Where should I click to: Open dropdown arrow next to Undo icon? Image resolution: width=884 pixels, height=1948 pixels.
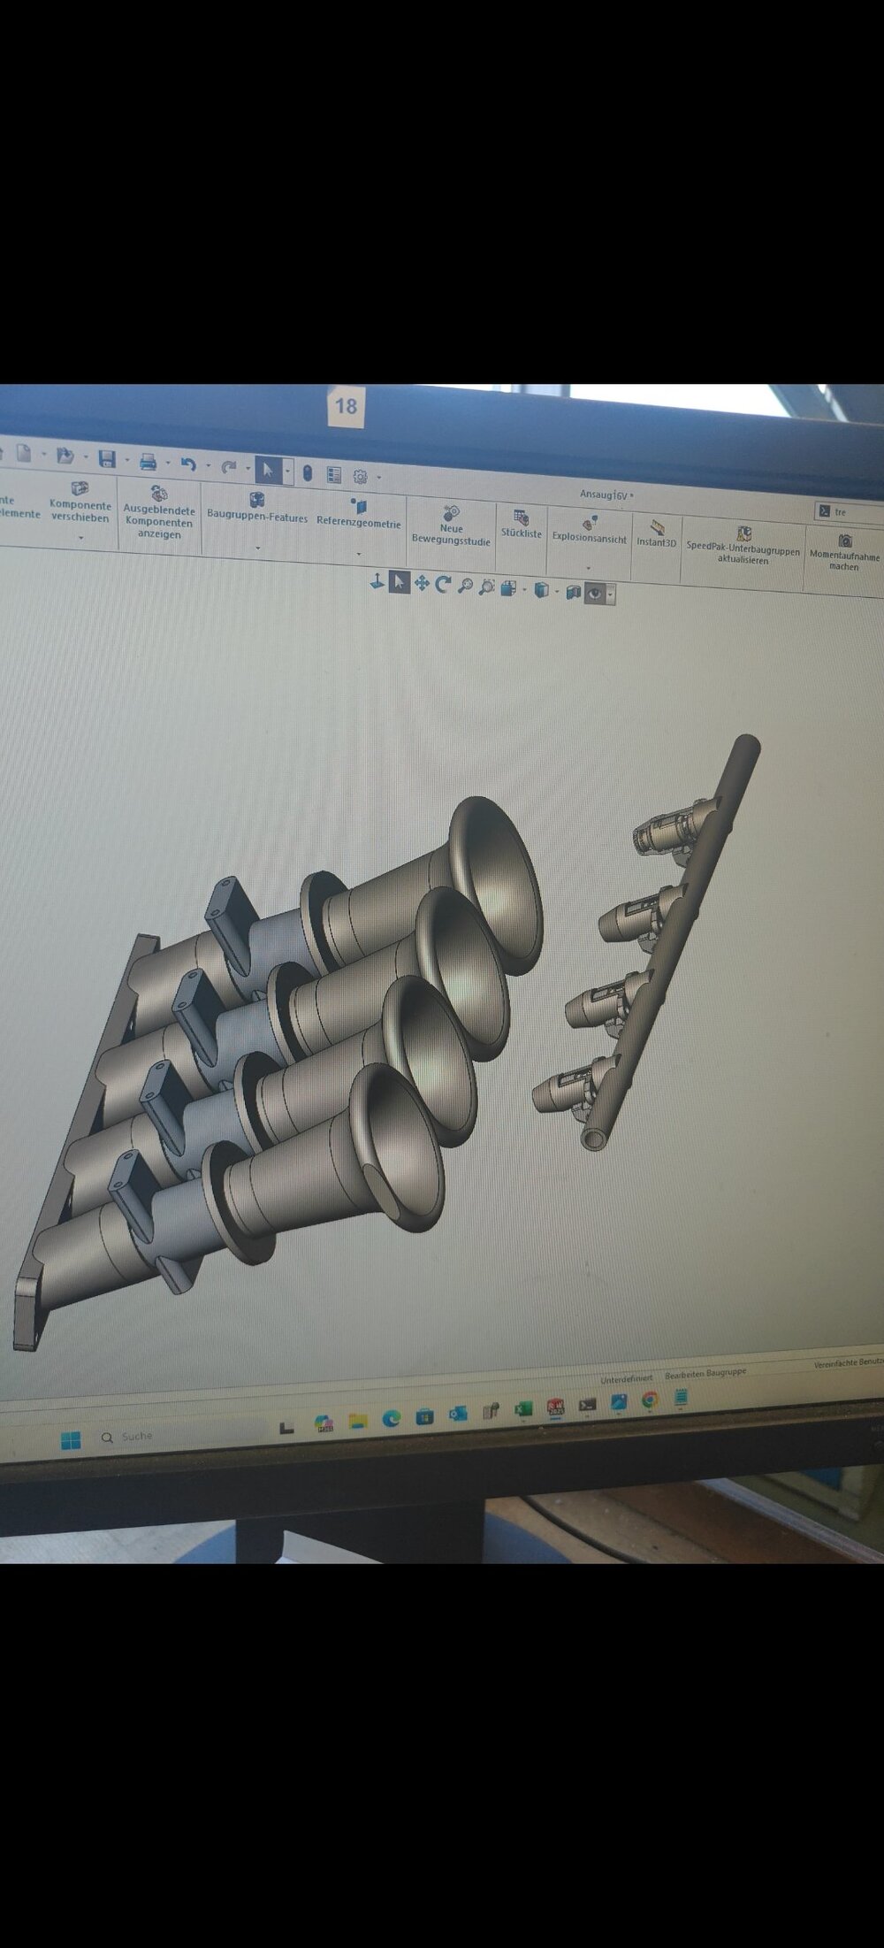coord(207,465)
